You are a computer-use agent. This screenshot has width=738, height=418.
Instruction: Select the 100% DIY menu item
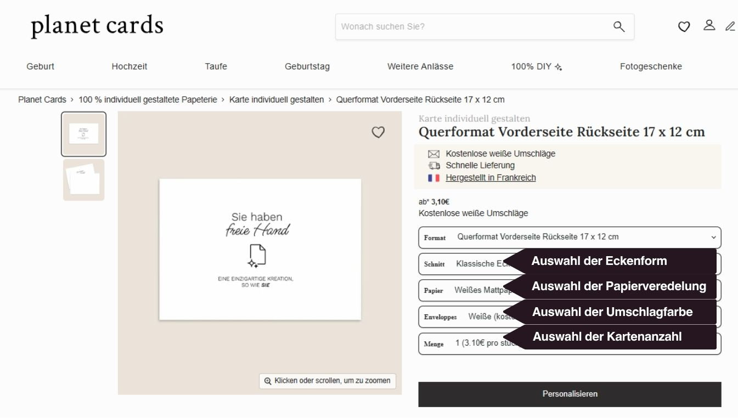pos(537,66)
